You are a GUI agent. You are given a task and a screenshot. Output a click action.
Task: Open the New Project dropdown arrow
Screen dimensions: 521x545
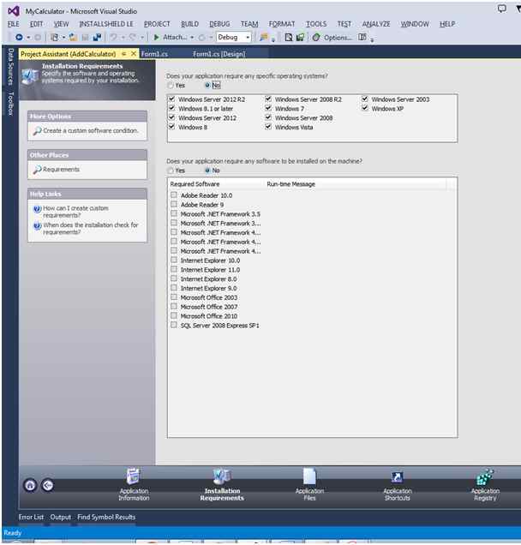click(63, 37)
